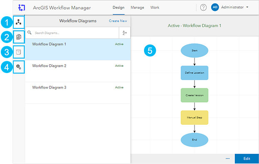The width and height of the screenshot is (259, 164).
Task: Click the Search Diagrams input field
Action: click(76, 33)
